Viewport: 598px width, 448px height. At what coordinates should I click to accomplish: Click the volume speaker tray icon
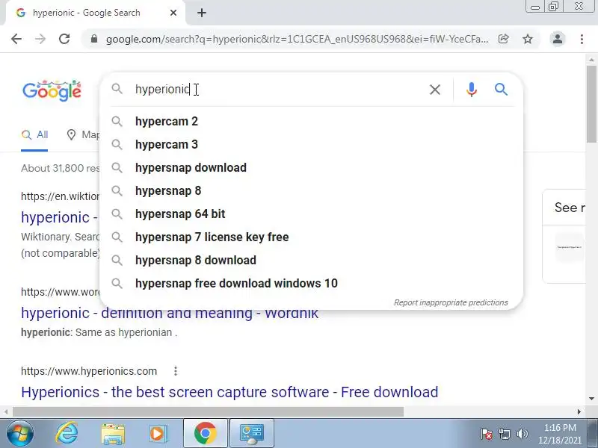point(522,434)
